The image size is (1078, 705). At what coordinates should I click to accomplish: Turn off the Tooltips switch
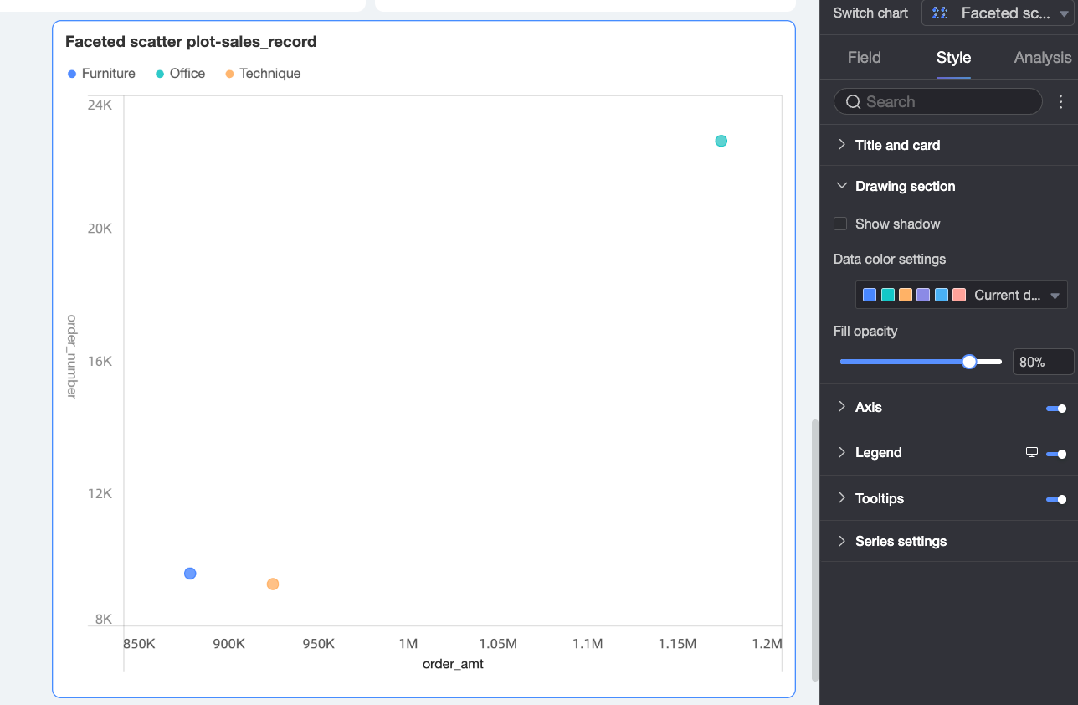click(x=1056, y=499)
